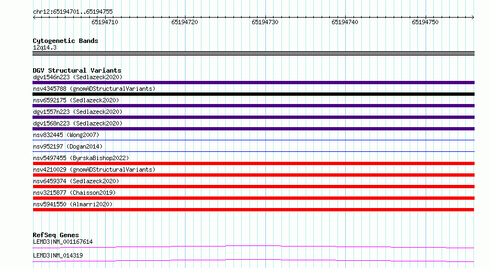Click the left arrow of the ruler
This screenshot has width=490, height=268.
point(34,18)
